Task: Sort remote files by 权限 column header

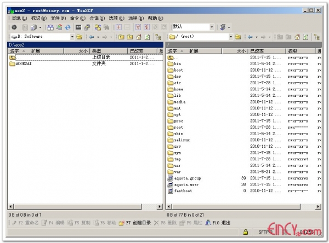Action: [300, 51]
